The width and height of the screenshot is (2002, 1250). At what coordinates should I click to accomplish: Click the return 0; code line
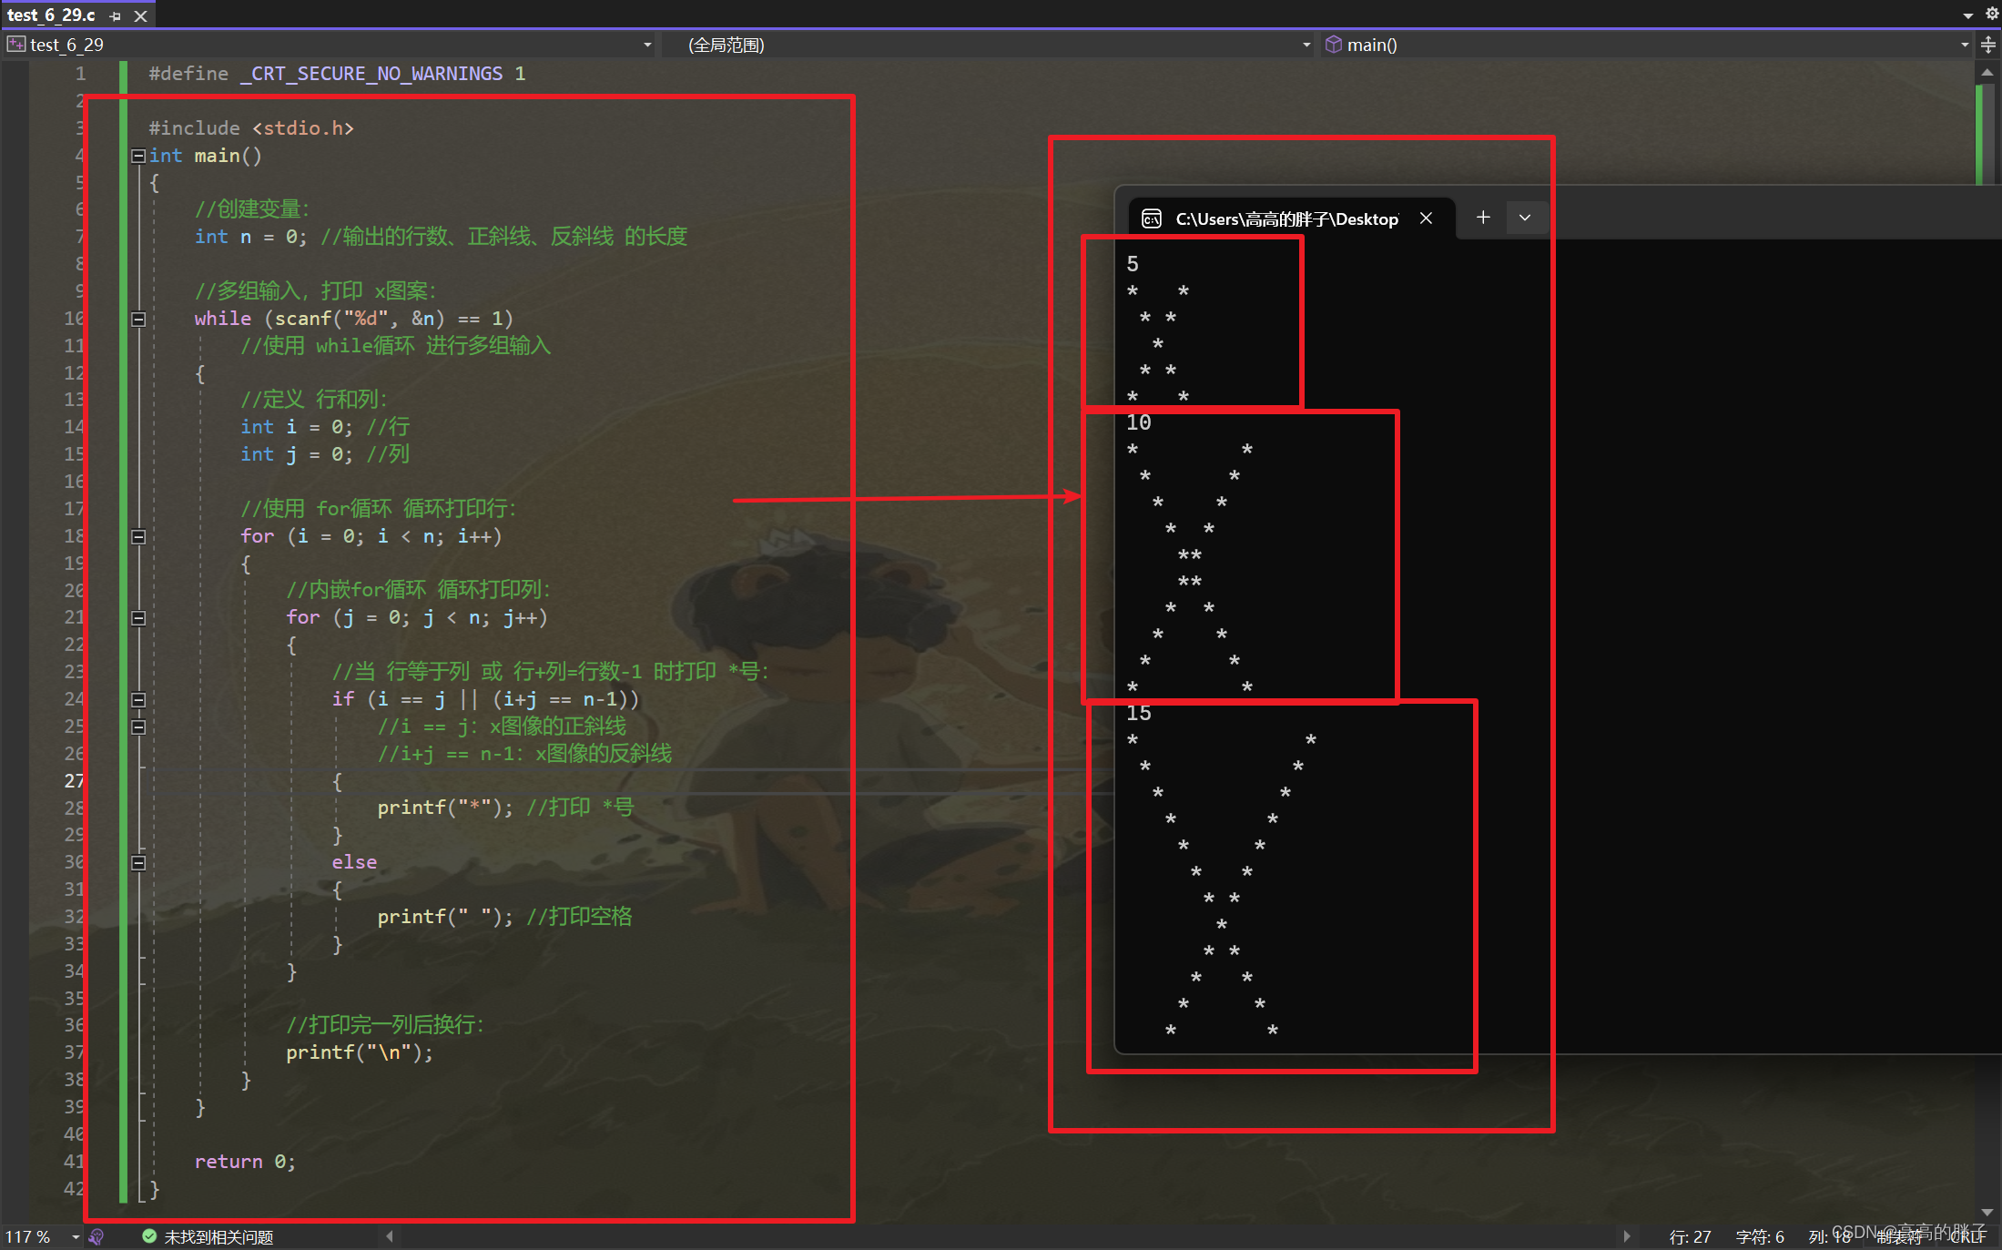(x=245, y=1162)
